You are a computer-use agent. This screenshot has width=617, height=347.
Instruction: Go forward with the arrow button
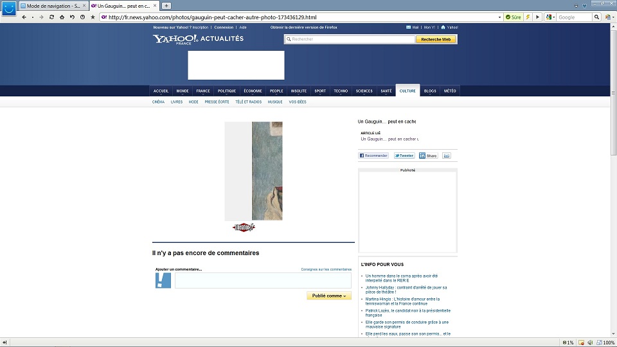coord(41,17)
